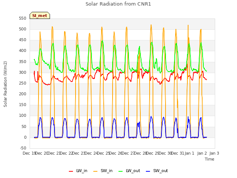
Task: Click the 450 y-axis tick value
Action: [x=23, y=40]
